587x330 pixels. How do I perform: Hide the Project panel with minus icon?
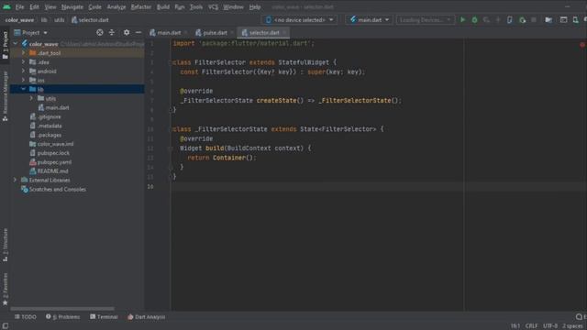[x=138, y=33]
